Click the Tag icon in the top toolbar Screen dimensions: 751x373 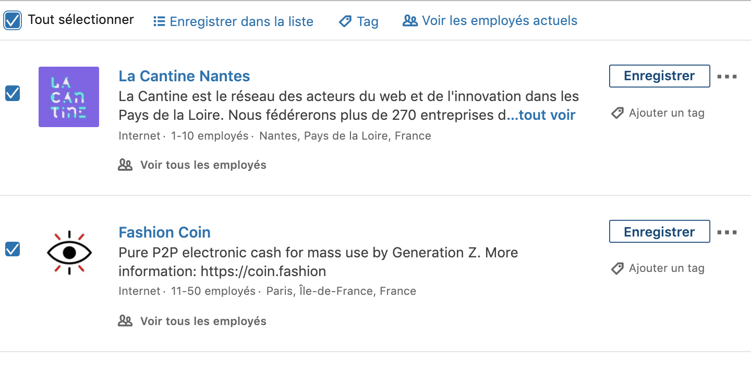[345, 21]
